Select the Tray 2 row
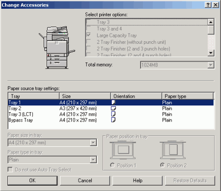The height and width of the screenshot is (191, 221). click(111, 108)
